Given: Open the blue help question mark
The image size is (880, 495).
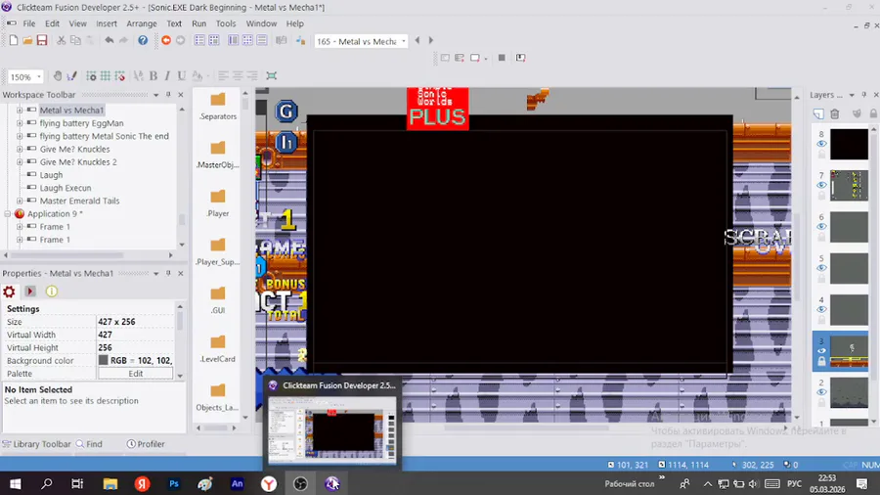Looking at the screenshot, I should (143, 40).
